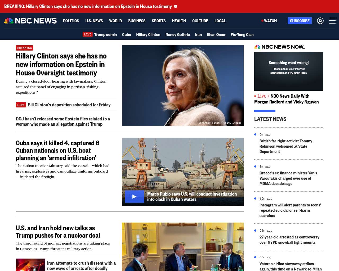339x271 pixels.
Task: Click the LIVE badge beside Trump admin
Action: click(87, 35)
